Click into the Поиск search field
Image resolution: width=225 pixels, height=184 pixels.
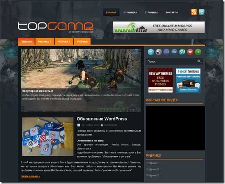click(171, 61)
